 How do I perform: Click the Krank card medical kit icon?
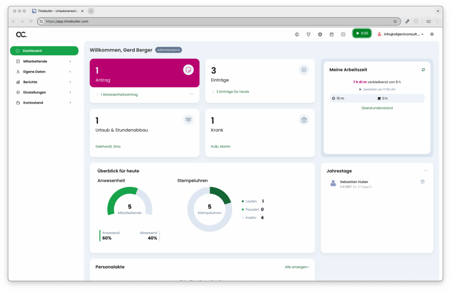pyautogui.click(x=304, y=120)
